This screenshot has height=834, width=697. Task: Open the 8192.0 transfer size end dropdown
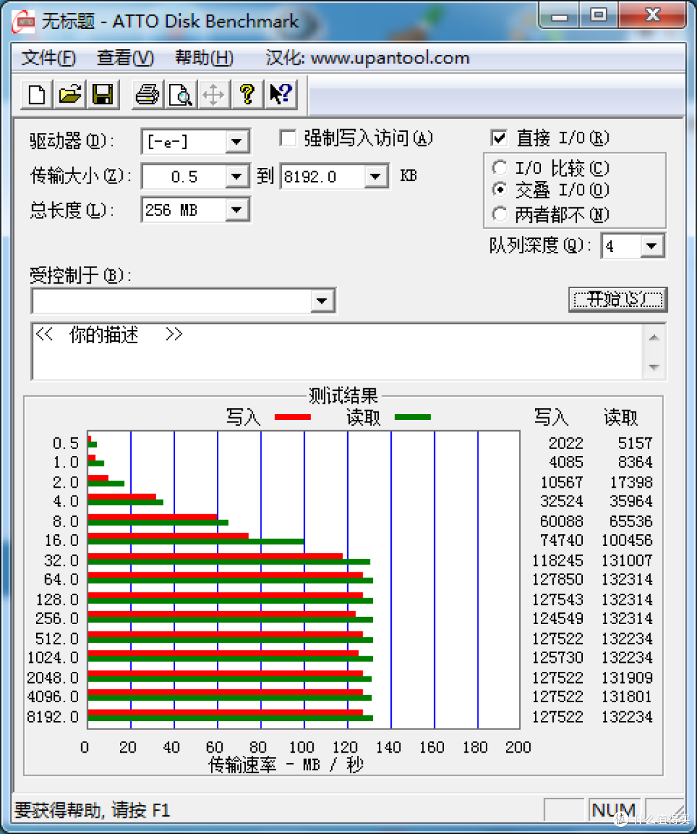tap(376, 176)
